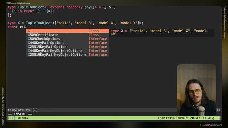
Task: Select the highlighted X completion entry
Action: point(67,31)
